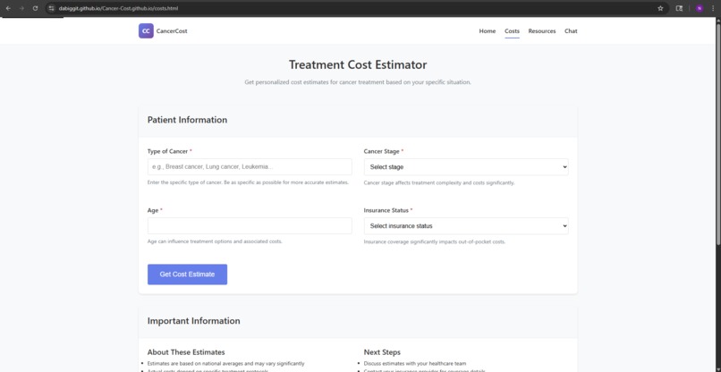Click the Important Information heading

click(193, 321)
